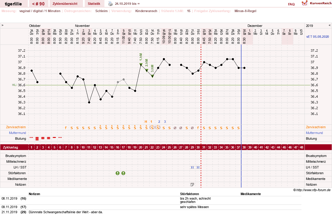Click the blue '3' mucus count marker
332x222 pixels.
pos(165,122)
